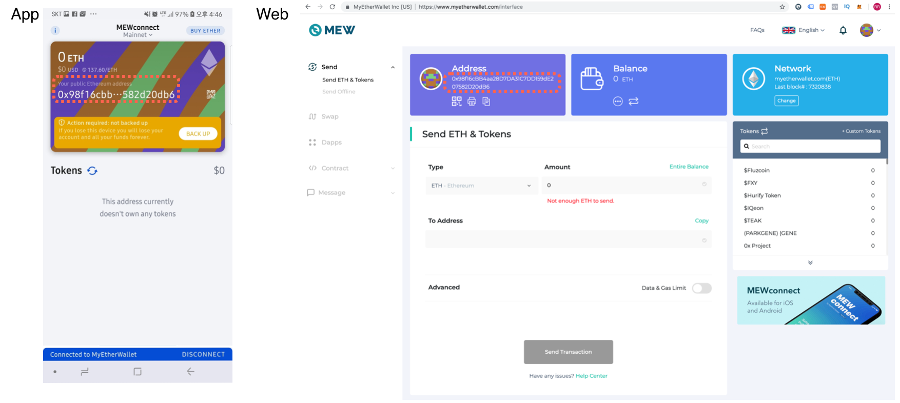Tap the QR code icon on app wallet card
The width and height of the screenshot is (900, 403).
[x=211, y=94]
